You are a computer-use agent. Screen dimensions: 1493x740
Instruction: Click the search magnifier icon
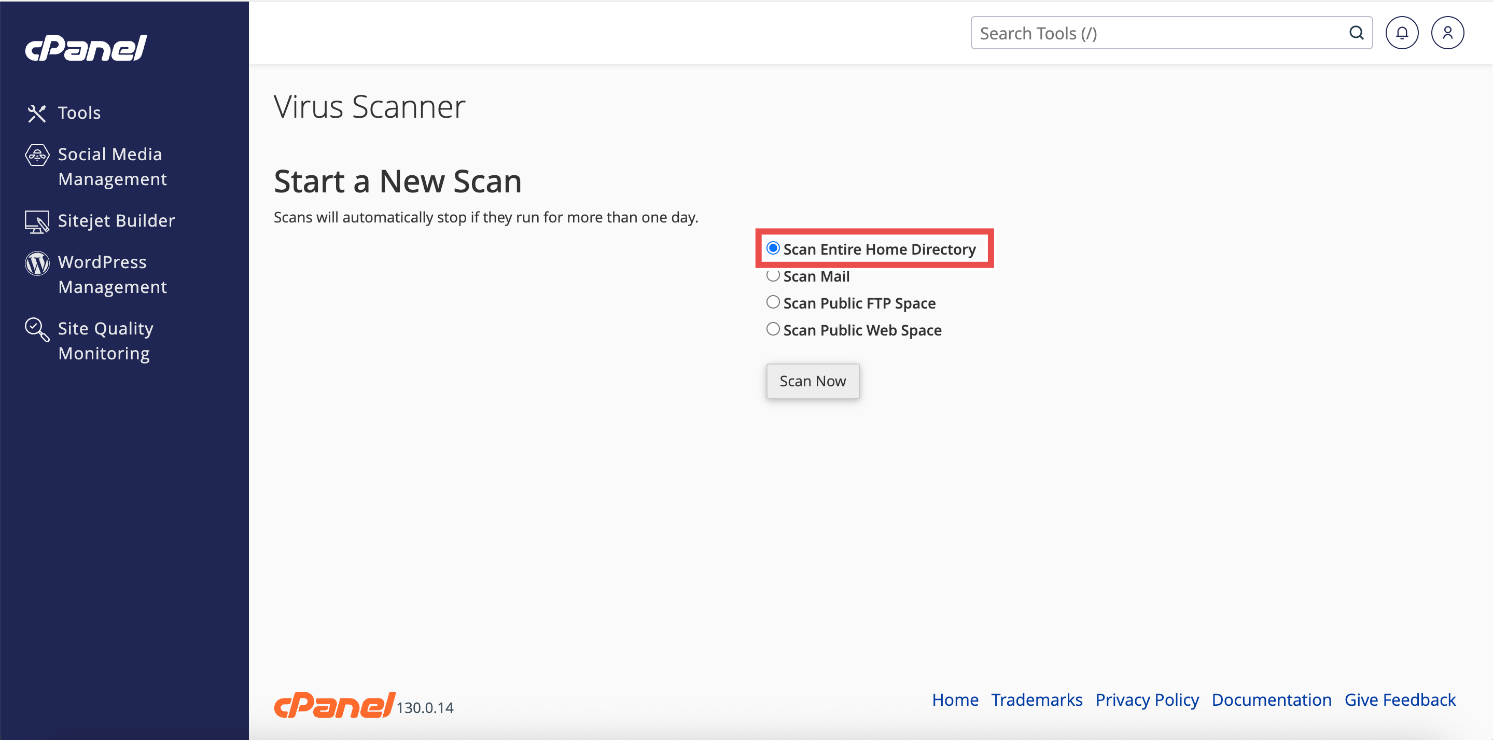point(1356,33)
